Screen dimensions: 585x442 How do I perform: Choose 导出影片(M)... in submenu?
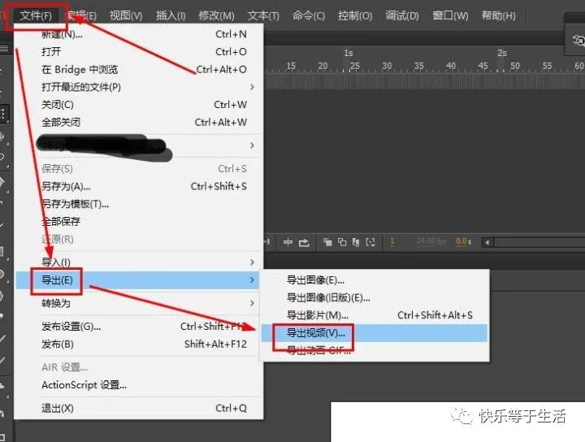[375, 315]
